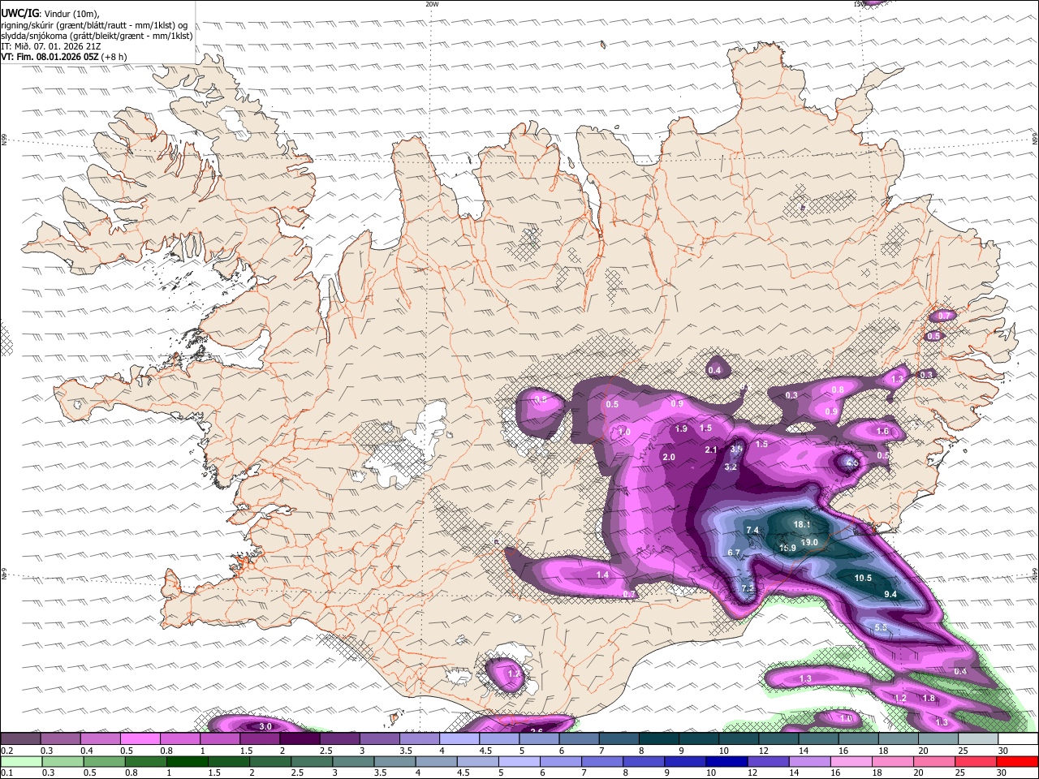This screenshot has width=1039, height=779.
Task: Click the '0.2' label on the upper scale
Action: coord(7,751)
